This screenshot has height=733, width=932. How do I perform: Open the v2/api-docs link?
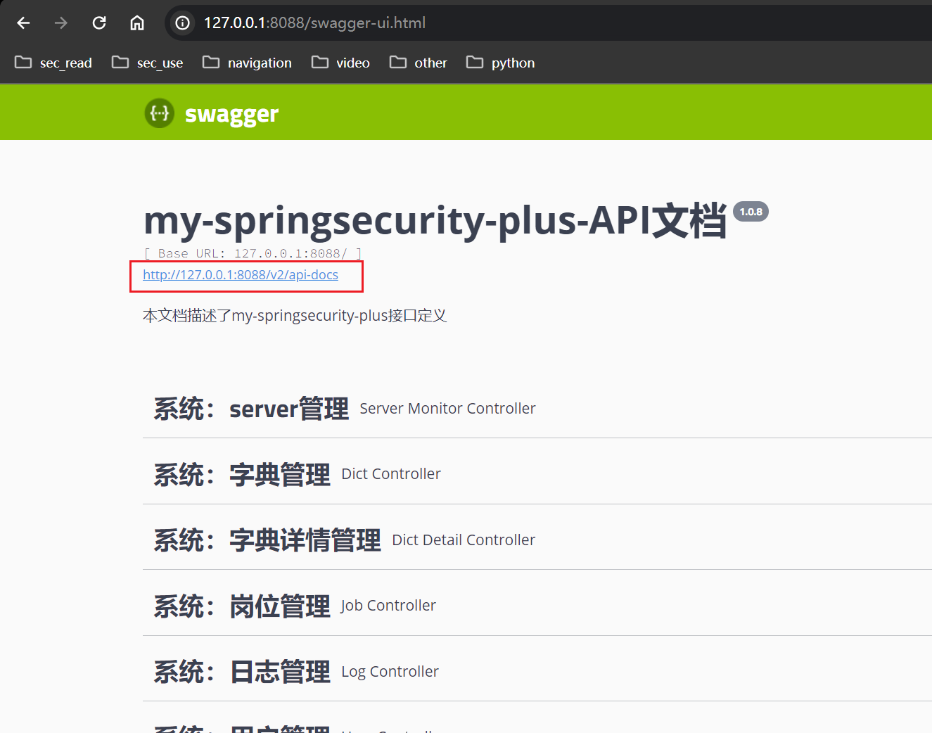coord(241,275)
